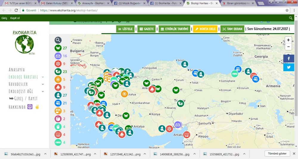Expand the Ekolojist Ağı submenu chevron
This screenshot has width=298, height=159.
(x=43, y=91)
